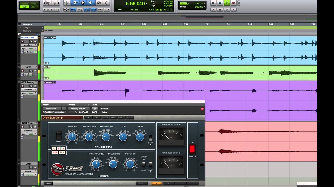The width and height of the screenshot is (334, 187).
Task: Click the vertical audio zoom icon
Action: (55, 3)
